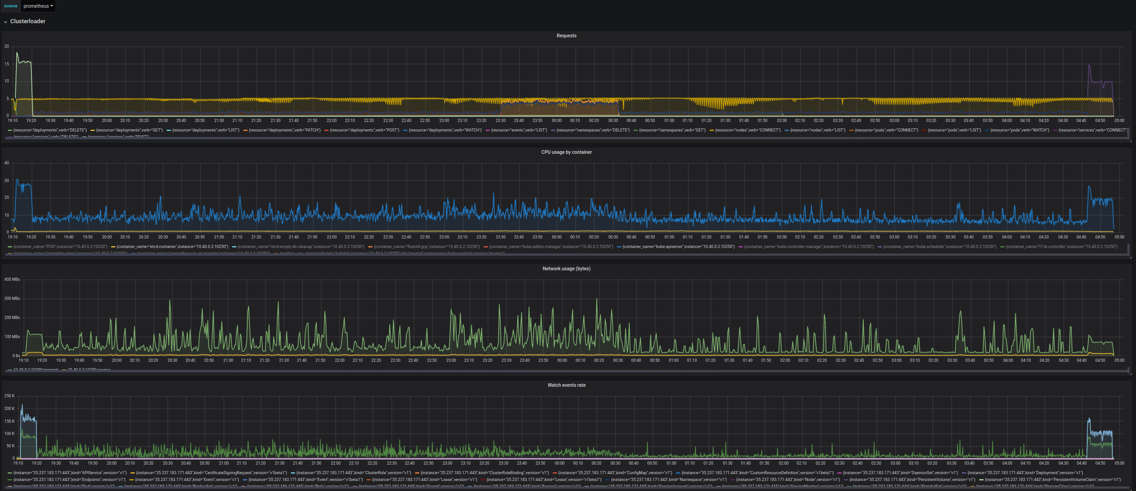The height and width of the screenshot is (491, 1136).
Task: Click kind CustomResourceDefinition legend entry
Action: (757, 473)
